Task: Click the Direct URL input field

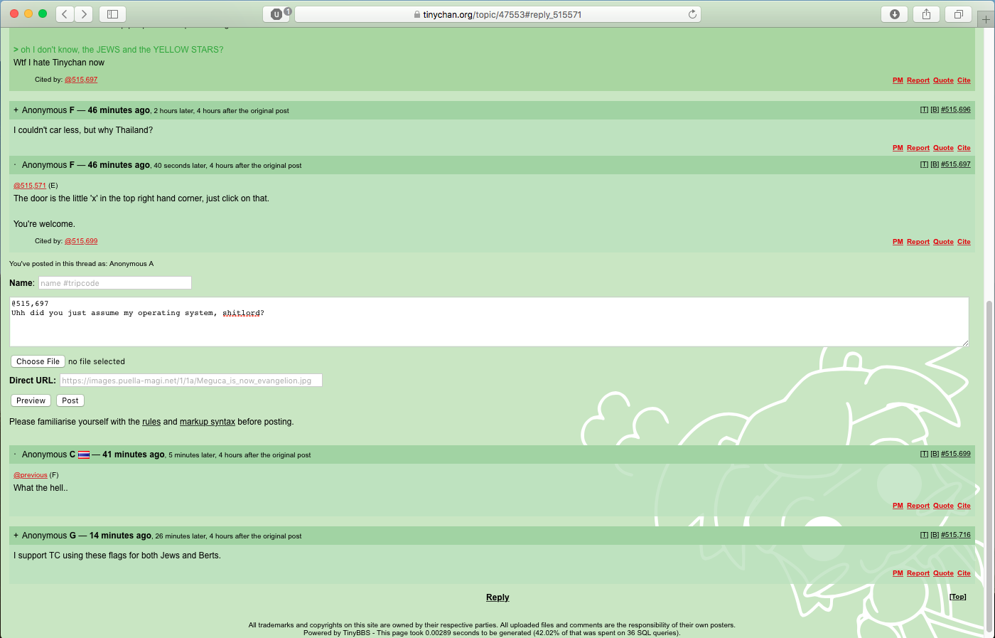Action: point(190,381)
